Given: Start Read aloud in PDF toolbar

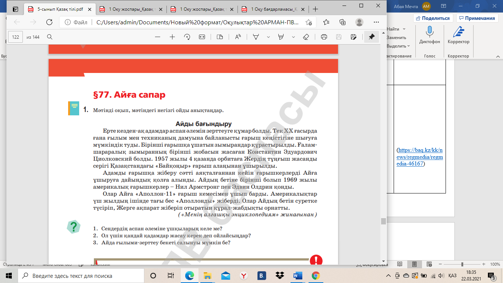Looking at the screenshot, I should pos(238,37).
